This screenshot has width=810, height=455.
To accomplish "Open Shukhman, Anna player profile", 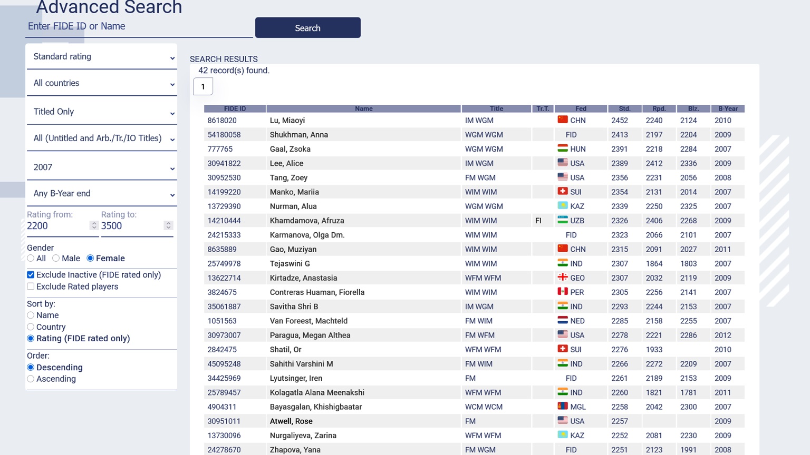I will [x=299, y=135].
